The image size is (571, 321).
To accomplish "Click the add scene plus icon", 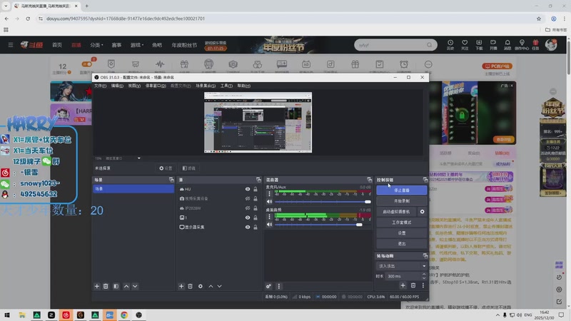I will [x=97, y=286].
